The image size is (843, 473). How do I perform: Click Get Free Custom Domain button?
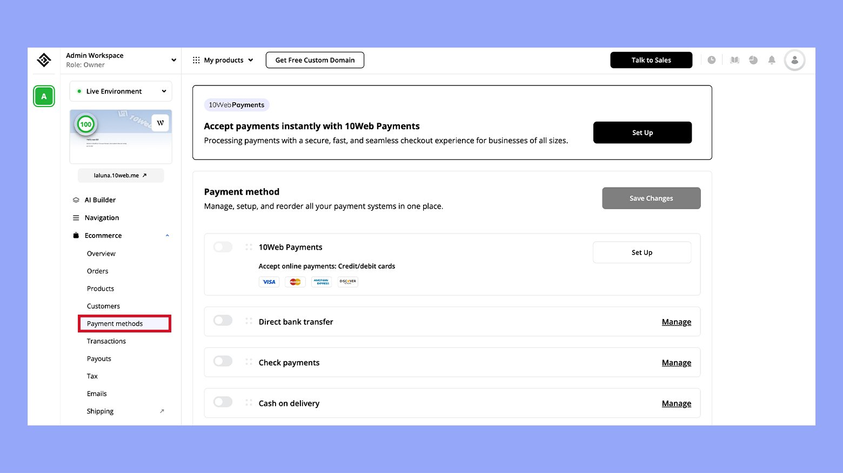tap(315, 60)
